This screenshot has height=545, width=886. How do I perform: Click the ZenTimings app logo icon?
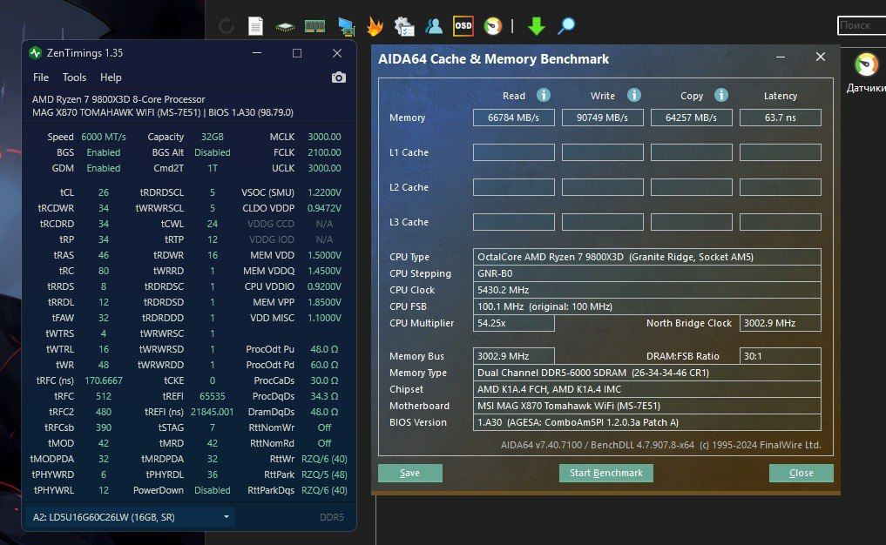[x=35, y=53]
